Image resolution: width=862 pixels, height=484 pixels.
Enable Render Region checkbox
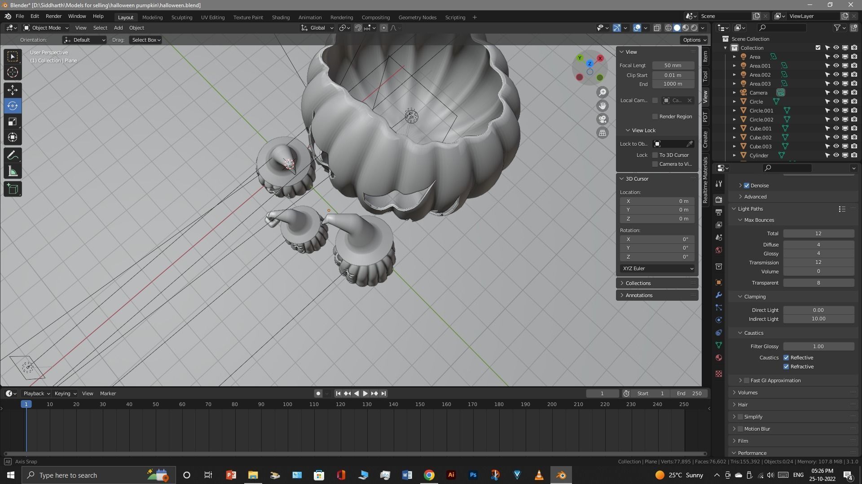655,117
